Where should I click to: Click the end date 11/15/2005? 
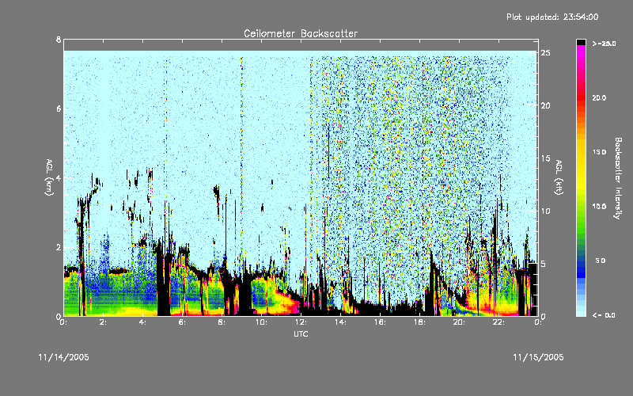pyautogui.click(x=538, y=357)
